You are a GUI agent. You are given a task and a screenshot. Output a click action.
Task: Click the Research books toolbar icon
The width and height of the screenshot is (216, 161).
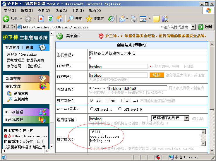[165, 19]
